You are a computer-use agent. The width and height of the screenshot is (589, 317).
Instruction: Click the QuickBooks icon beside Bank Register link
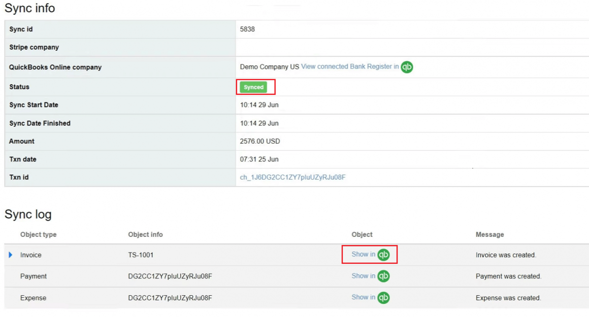coord(406,67)
